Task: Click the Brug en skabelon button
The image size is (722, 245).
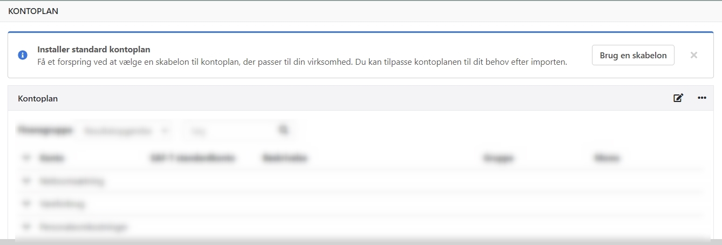Action: pyautogui.click(x=633, y=55)
